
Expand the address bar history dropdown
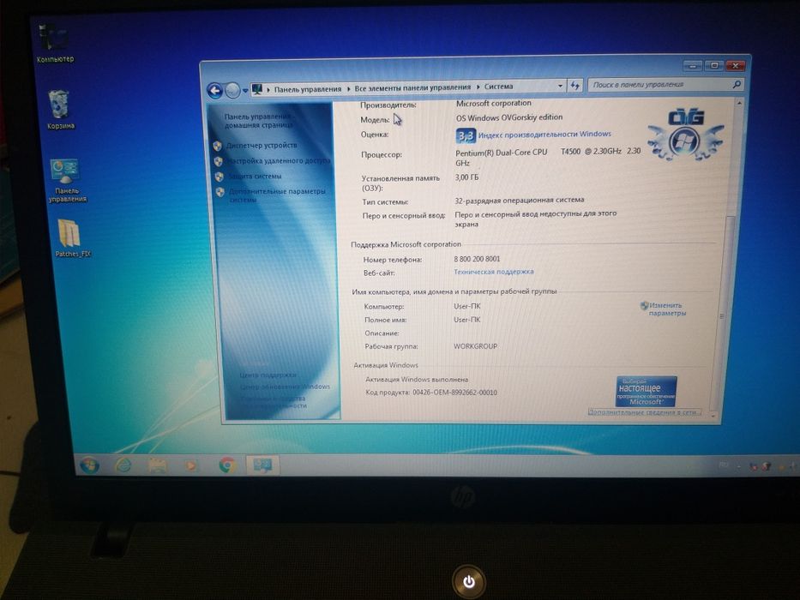coord(560,86)
